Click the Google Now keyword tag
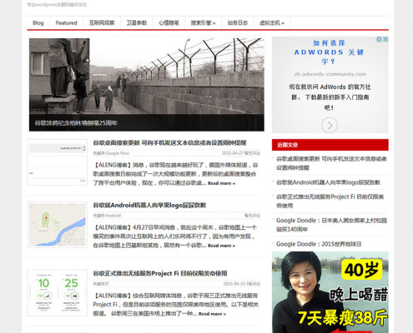413x333 pixels. coord(118,153)
